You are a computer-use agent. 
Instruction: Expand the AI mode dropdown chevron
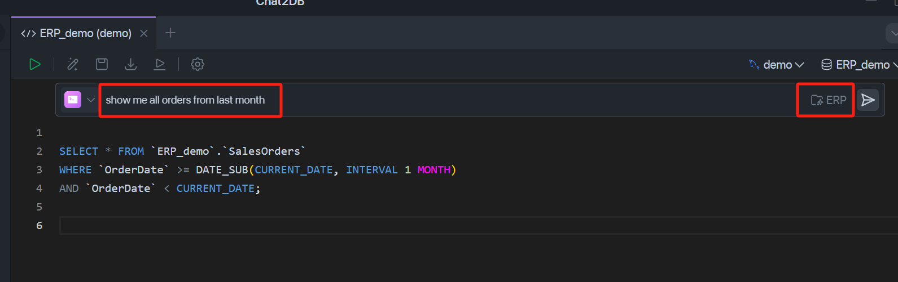[90, 100]
